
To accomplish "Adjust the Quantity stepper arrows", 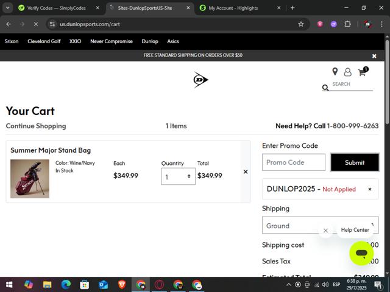I will tap(189, 176).
